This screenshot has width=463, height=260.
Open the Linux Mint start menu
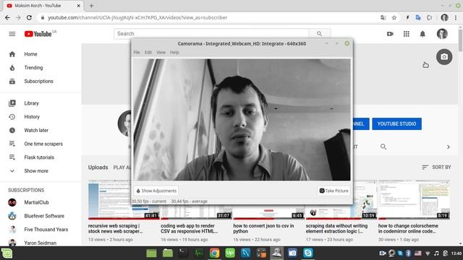(x=7, y=253)
